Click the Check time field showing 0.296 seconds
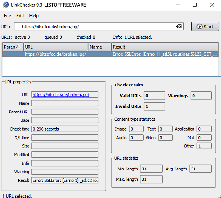 click(x=65, y=129)
